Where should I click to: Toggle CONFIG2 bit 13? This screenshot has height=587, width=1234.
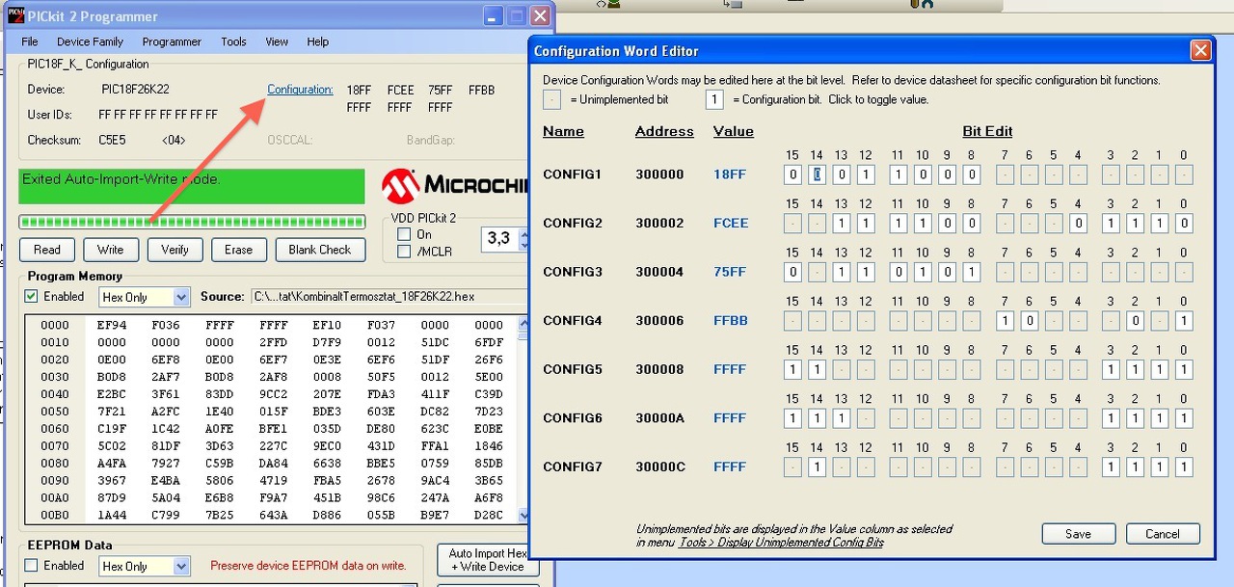point(841,223)
